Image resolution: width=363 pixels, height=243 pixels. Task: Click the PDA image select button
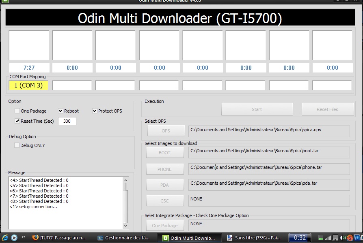point(165,185)
